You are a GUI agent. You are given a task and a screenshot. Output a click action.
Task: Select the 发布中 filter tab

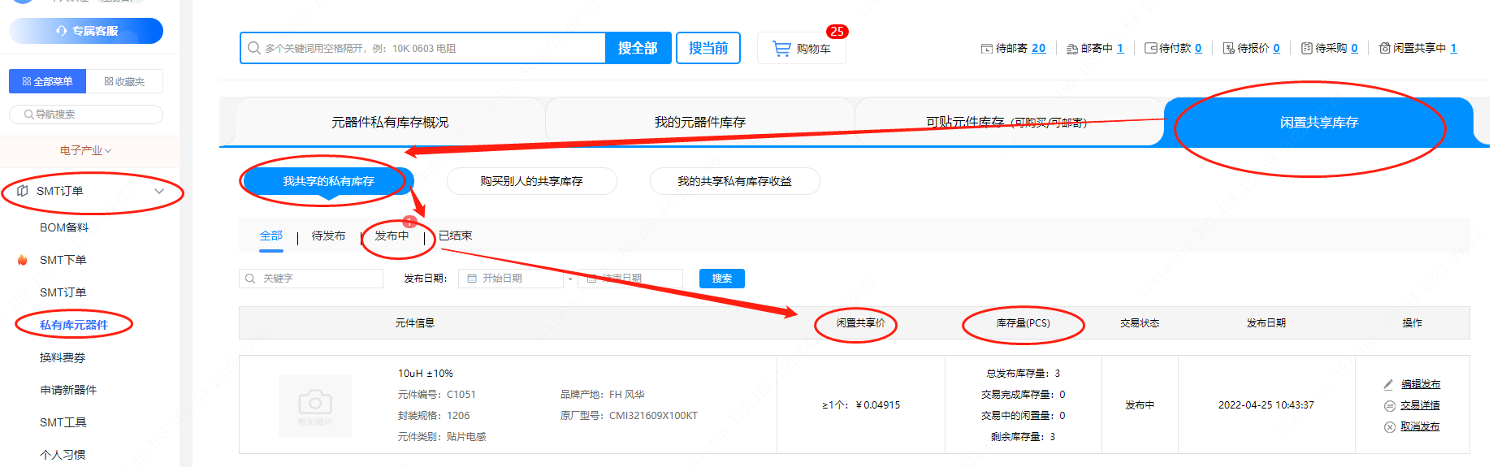pos(392,236)
